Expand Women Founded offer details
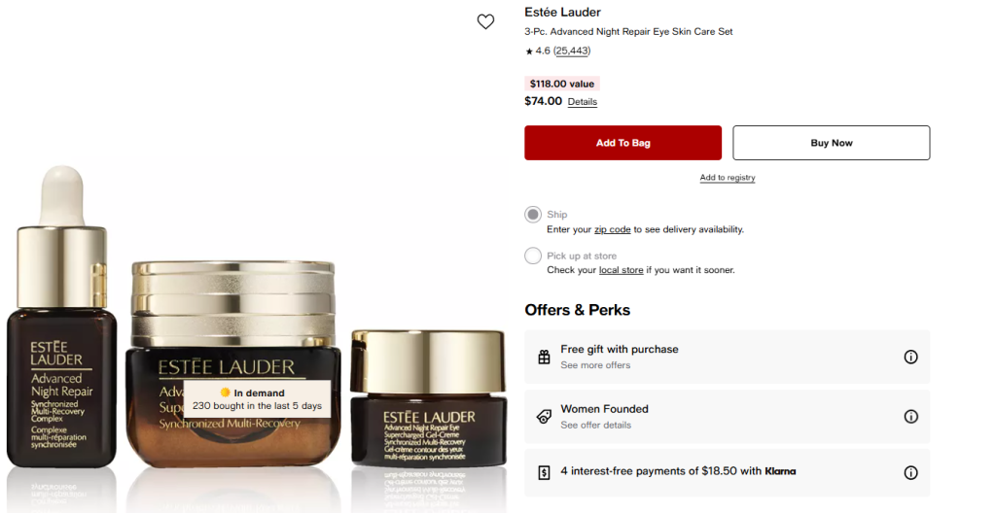 (x=728, y=417)
